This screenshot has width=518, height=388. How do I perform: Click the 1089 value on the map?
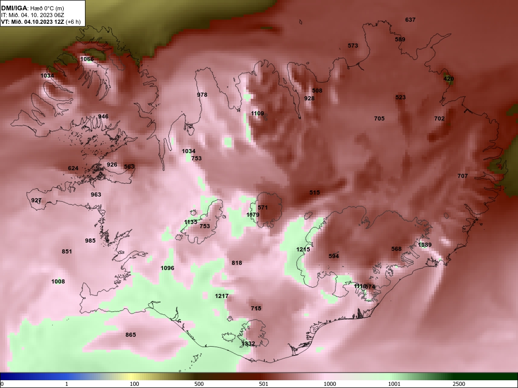coord(425,245)
